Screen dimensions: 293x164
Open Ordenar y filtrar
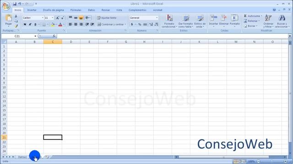tap(268, 21)
